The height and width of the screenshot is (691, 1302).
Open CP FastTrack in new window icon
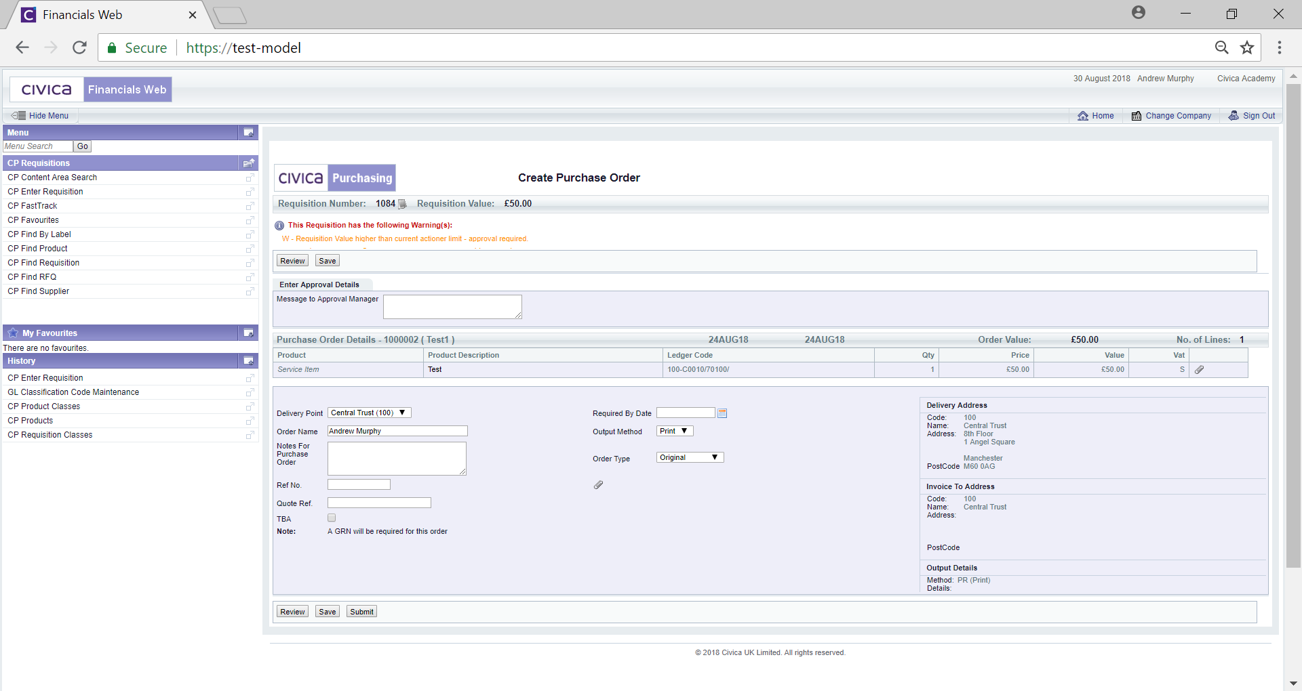point(250,206)
